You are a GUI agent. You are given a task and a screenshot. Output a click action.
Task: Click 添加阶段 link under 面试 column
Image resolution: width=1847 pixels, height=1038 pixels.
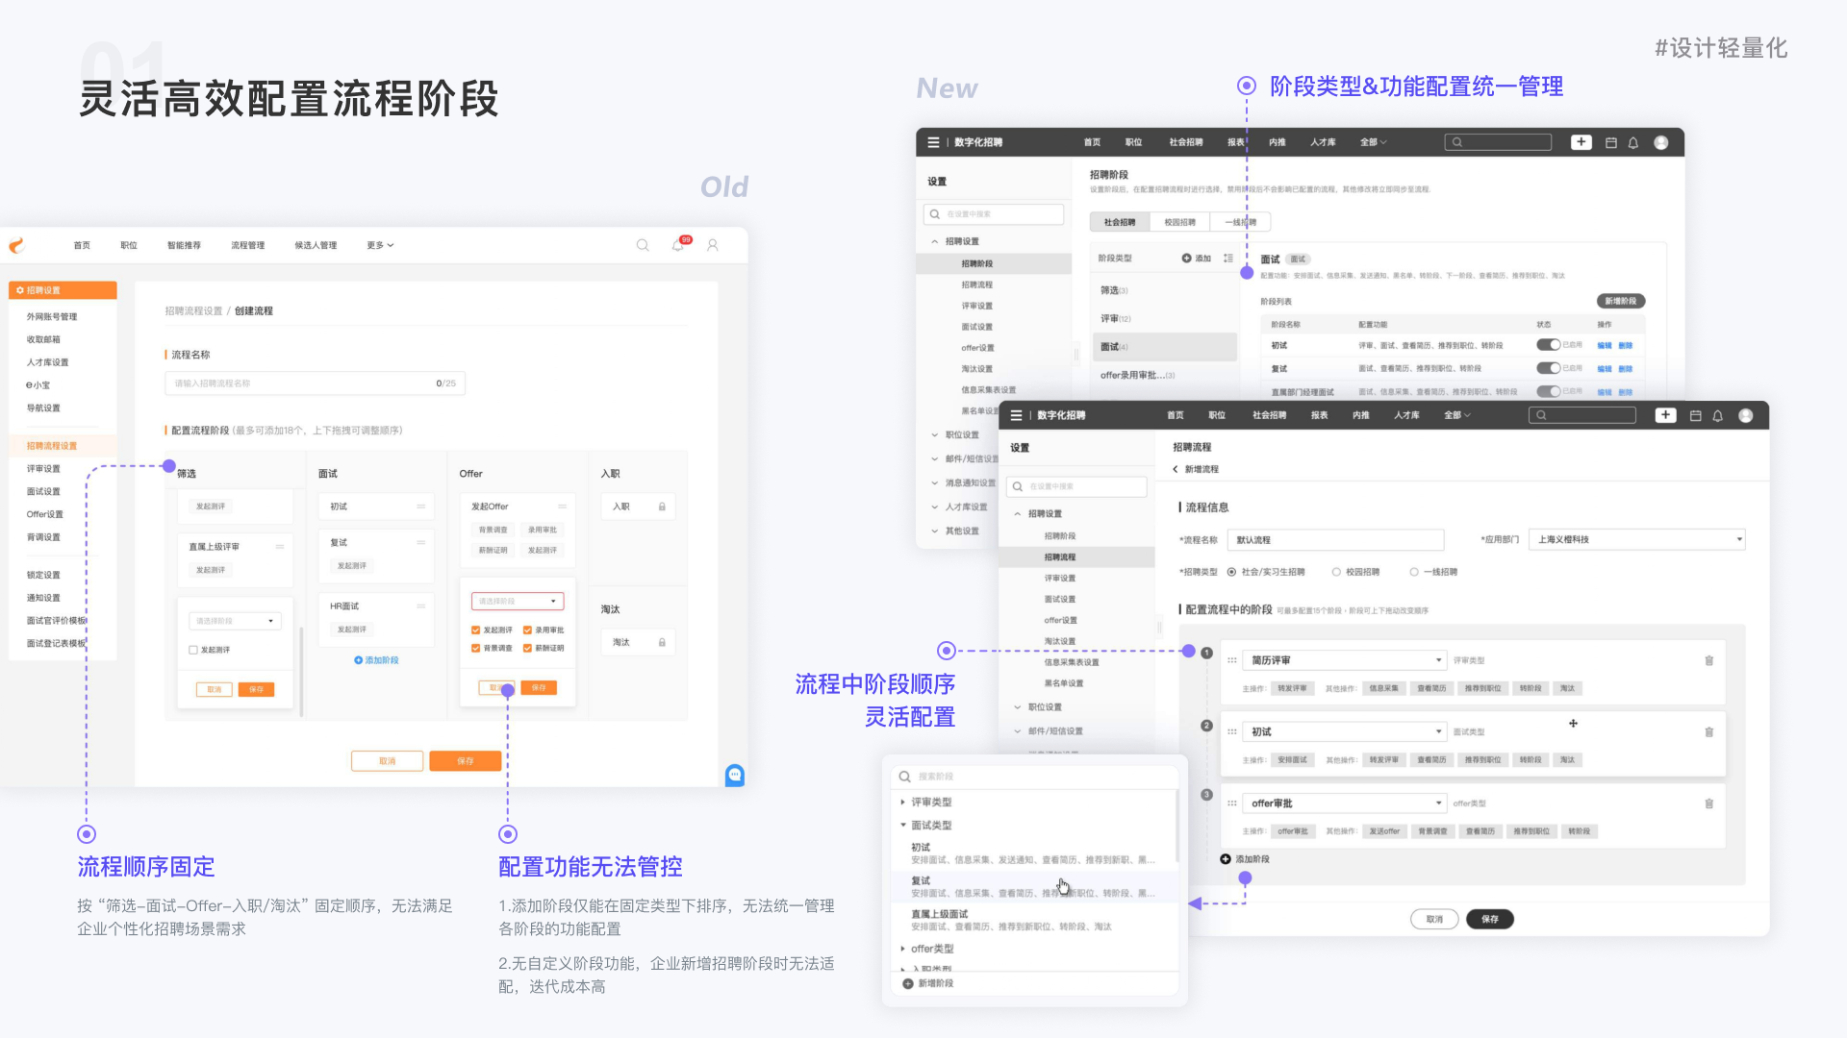click(x=376, y=660)
